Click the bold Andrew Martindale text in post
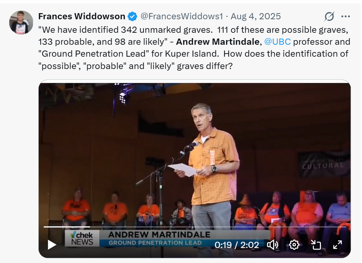 point(218,42)
